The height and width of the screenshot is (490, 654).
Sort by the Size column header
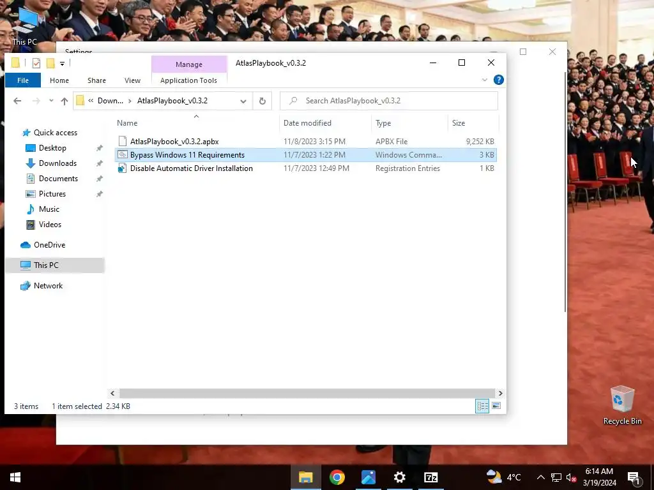pos(473,123)
